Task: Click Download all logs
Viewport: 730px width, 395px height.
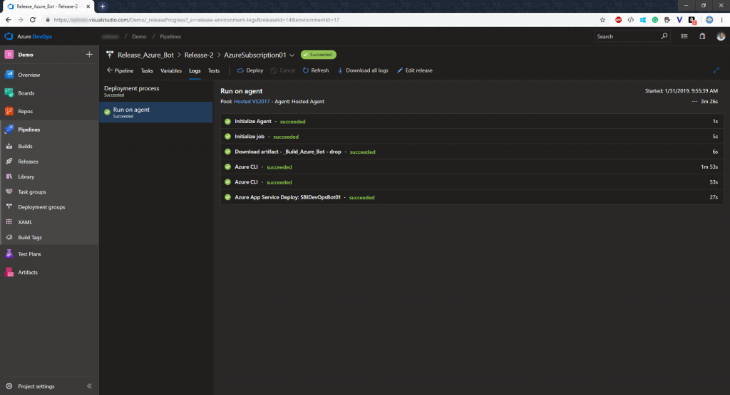Action: pyautogui.click(x=363, y=70)
